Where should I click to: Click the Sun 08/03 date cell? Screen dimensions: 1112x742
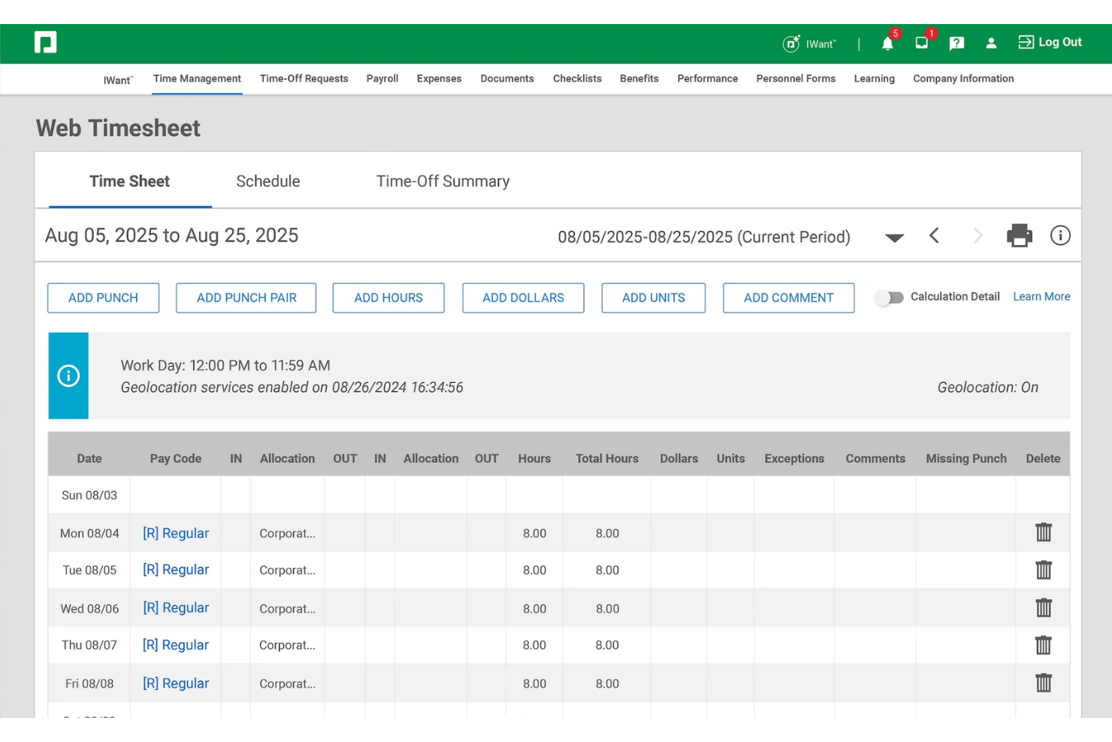tap(89, 495)
